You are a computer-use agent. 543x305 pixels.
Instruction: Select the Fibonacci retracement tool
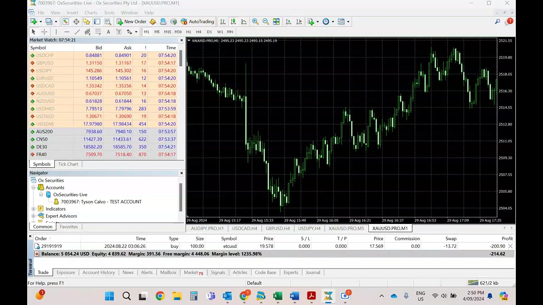point(98,32)
